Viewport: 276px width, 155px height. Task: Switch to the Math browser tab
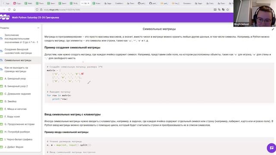point(28,3)
